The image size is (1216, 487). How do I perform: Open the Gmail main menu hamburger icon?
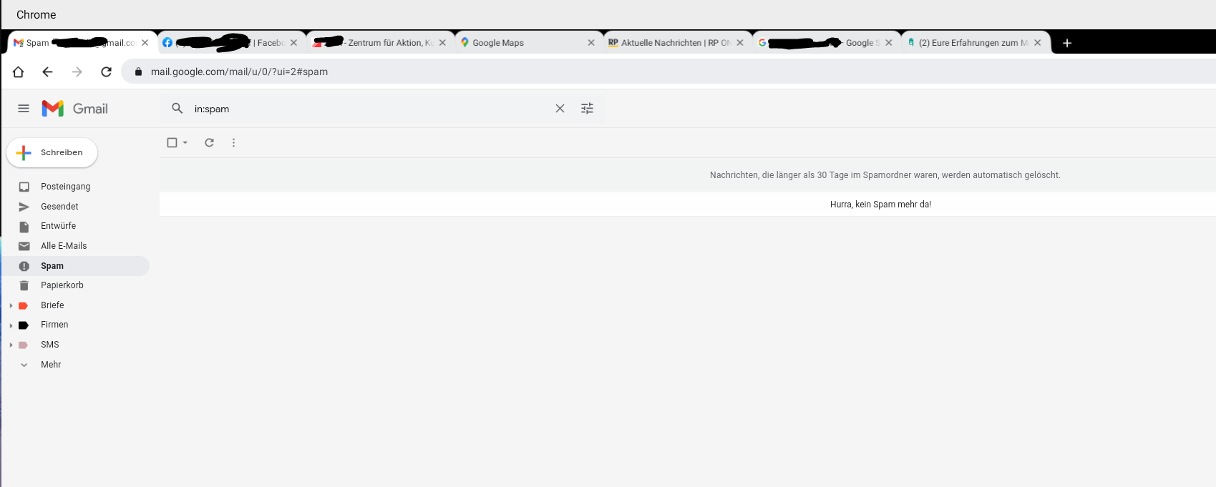[24, 109]
